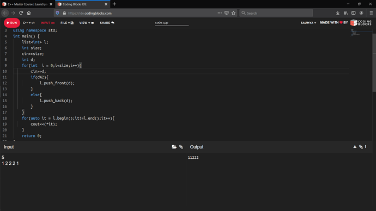Open browser downloads panel
The height and width of the screenshot is (211, 376).
(338, 13)
